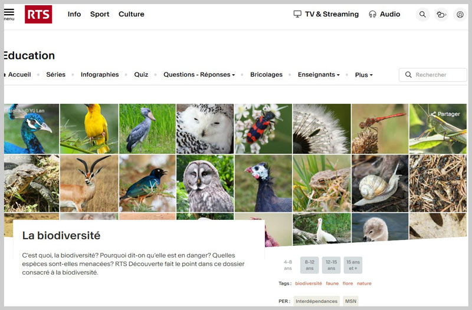Click the snowy owl thumbnail
472x310 pixels.
[205, 128]
